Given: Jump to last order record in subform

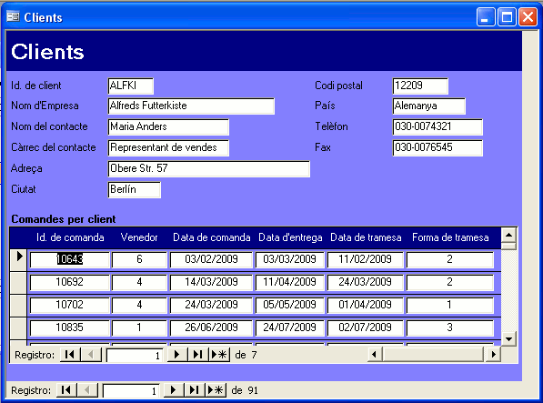Looking at the screenshot, I should (x=197, y=355).
